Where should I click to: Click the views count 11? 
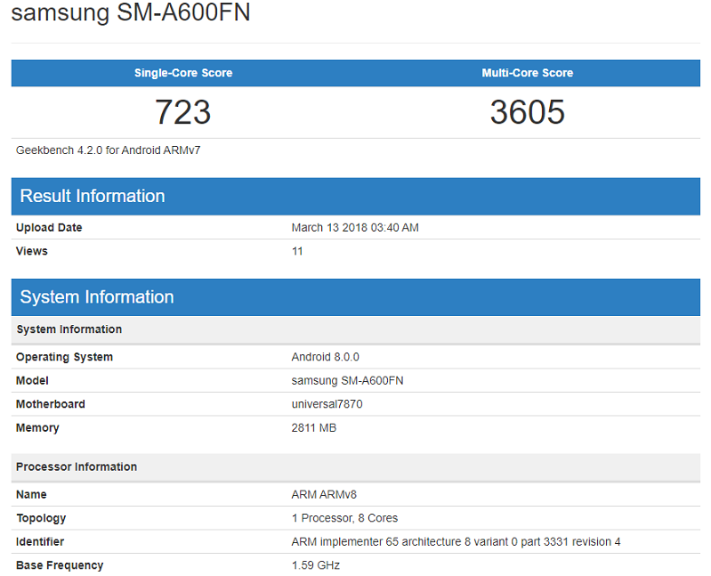click(297, 251)
